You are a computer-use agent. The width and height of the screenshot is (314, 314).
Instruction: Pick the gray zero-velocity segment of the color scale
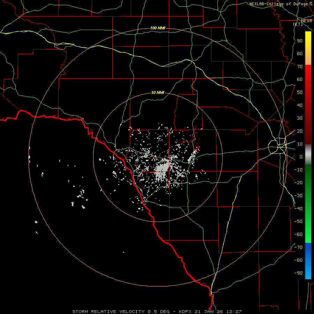pos(308,155)
